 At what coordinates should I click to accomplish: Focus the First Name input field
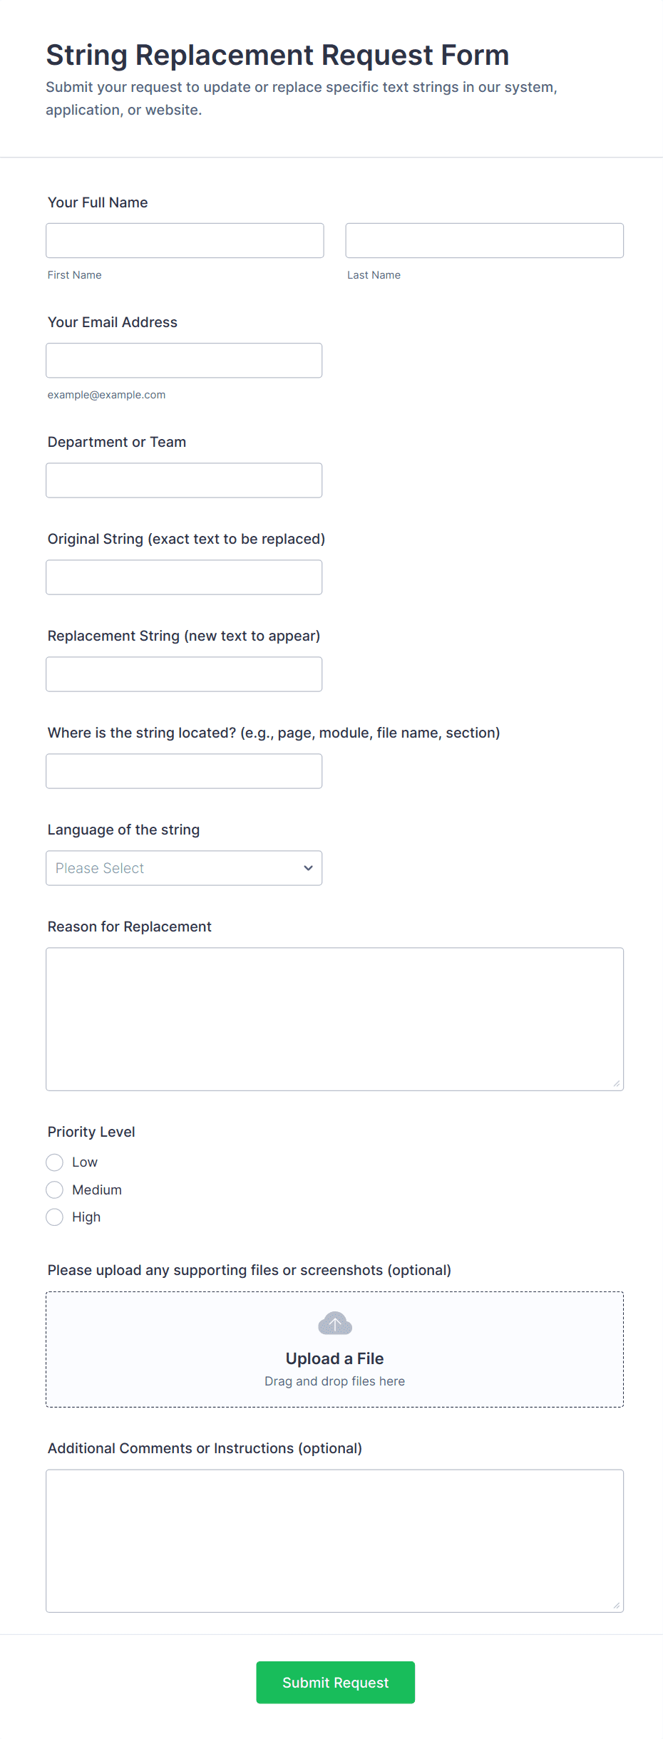tap(185, 241)
